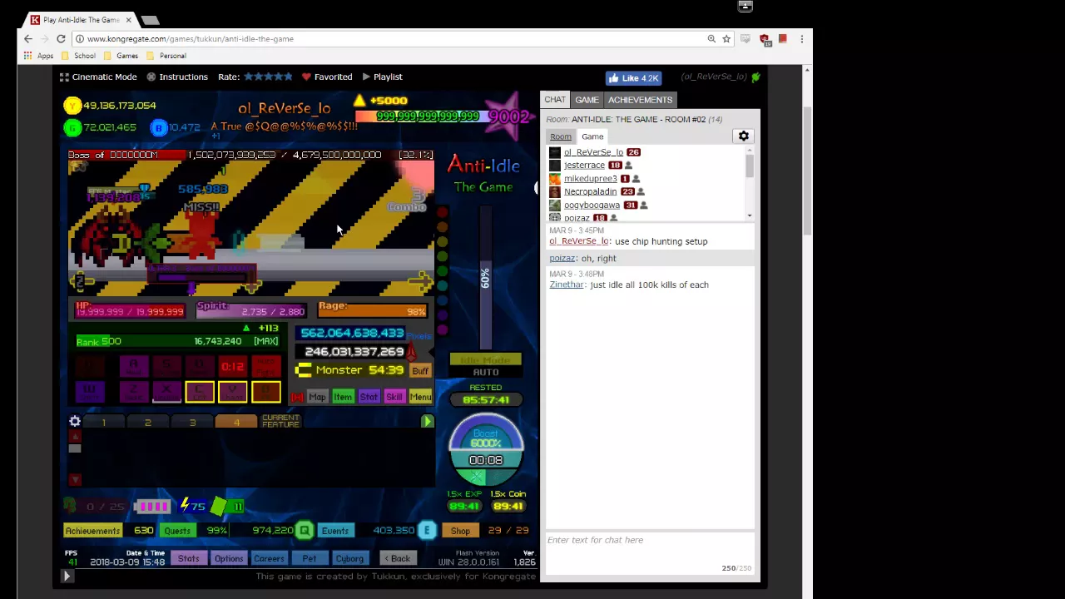Screen dimensions: 1065x599
Task: Click the red 0:12 cooldown skill button
Action: point(233,366)
